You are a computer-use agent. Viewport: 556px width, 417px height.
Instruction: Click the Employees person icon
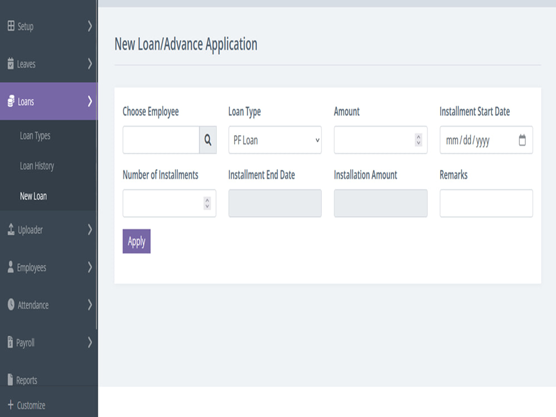11,267
